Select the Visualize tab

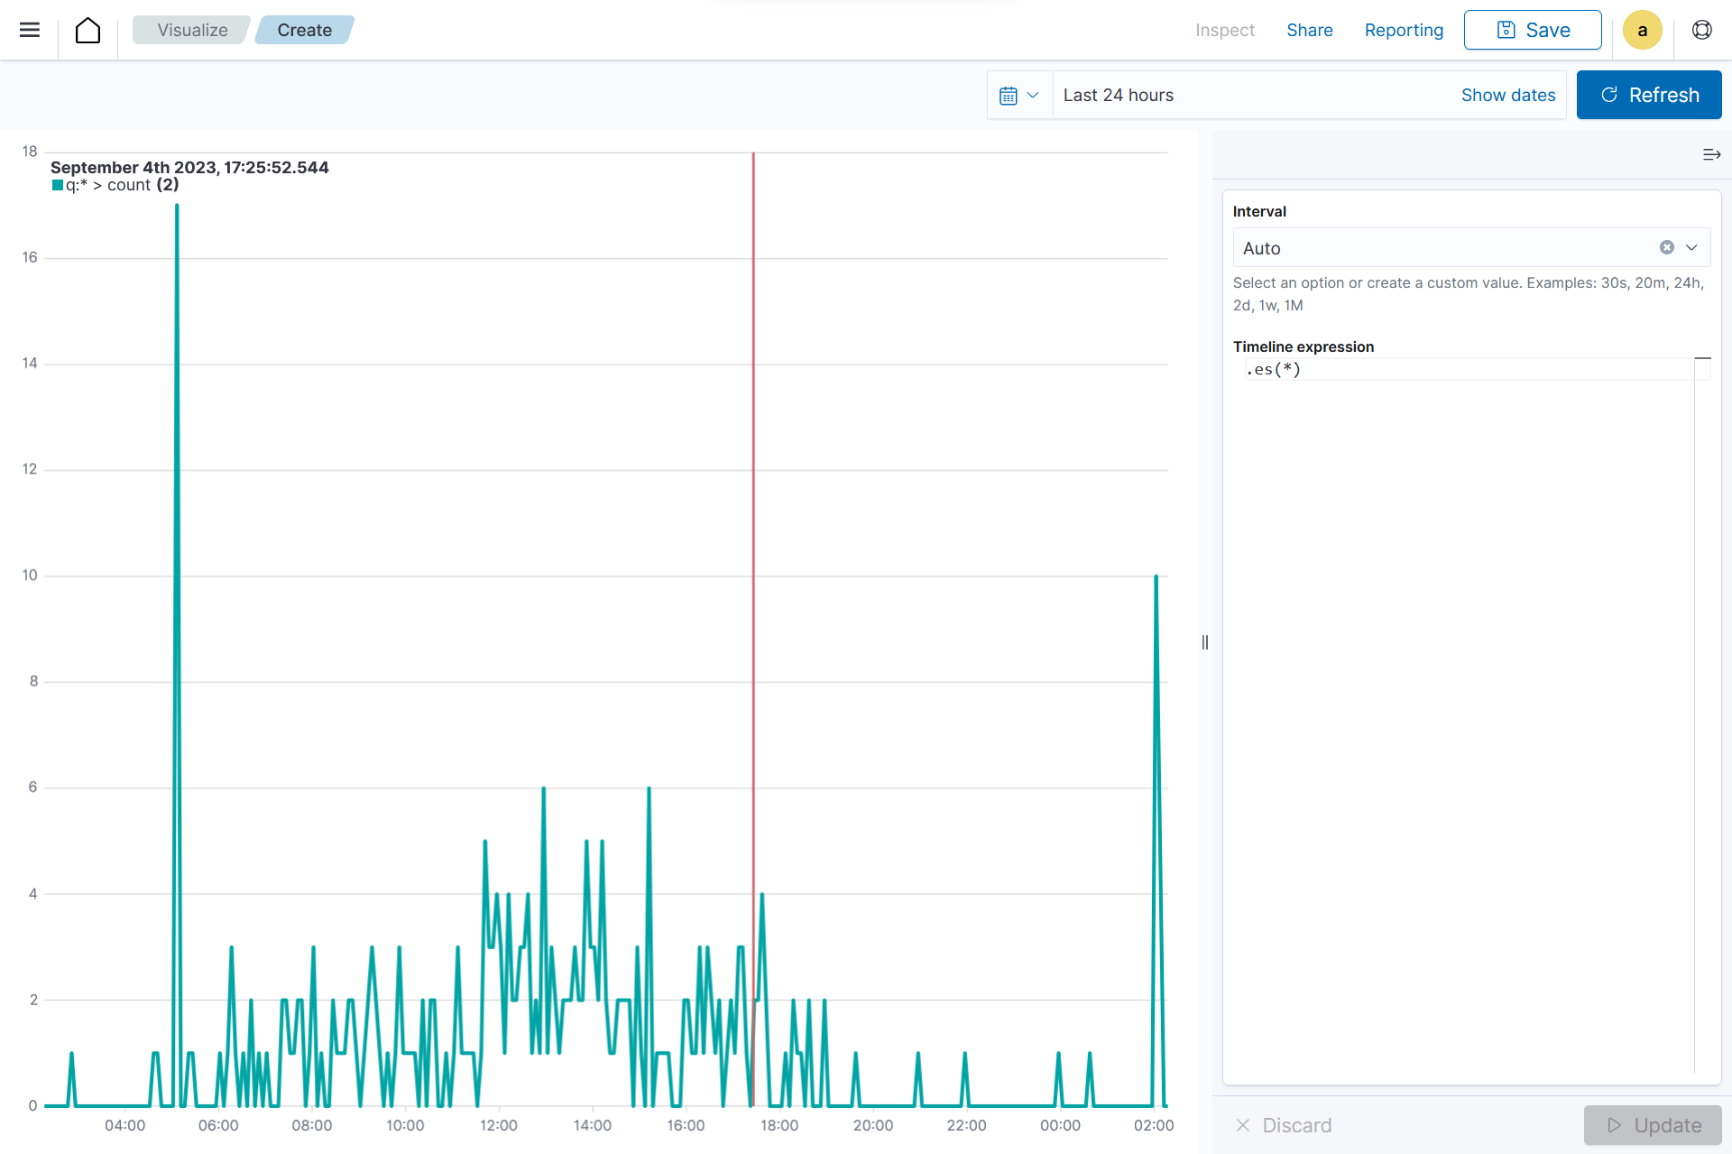(192, 28)
